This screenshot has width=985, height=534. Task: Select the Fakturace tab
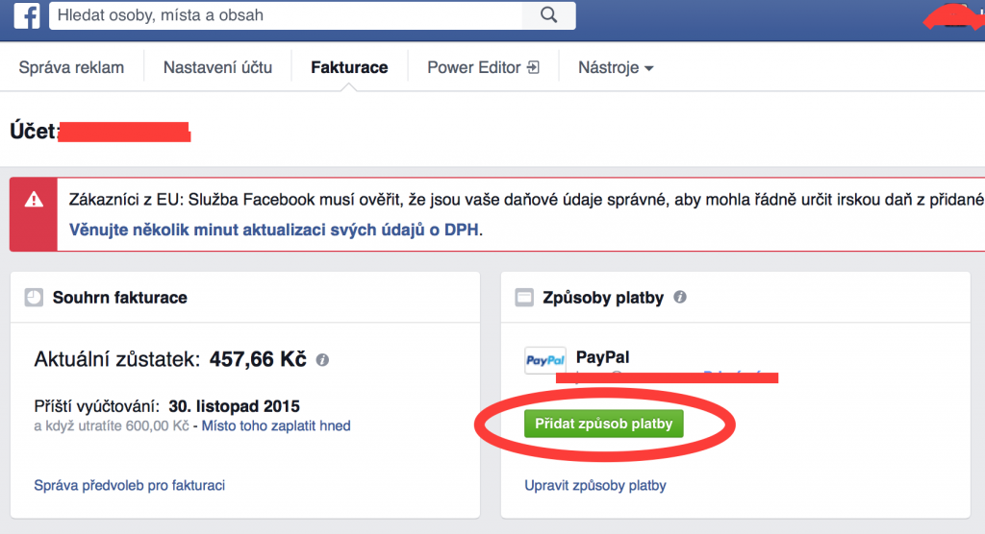(x=349, y=67)
